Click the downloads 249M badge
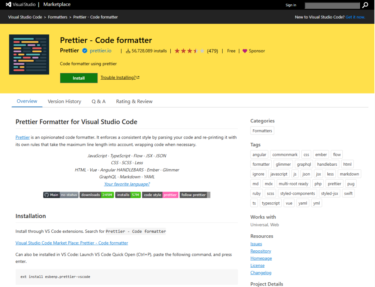This screenshot has width=375, height=287. tap(97, 195)
